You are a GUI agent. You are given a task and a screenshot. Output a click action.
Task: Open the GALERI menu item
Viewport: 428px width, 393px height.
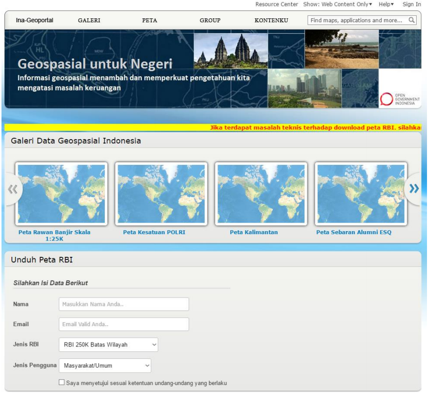point(89,20)
